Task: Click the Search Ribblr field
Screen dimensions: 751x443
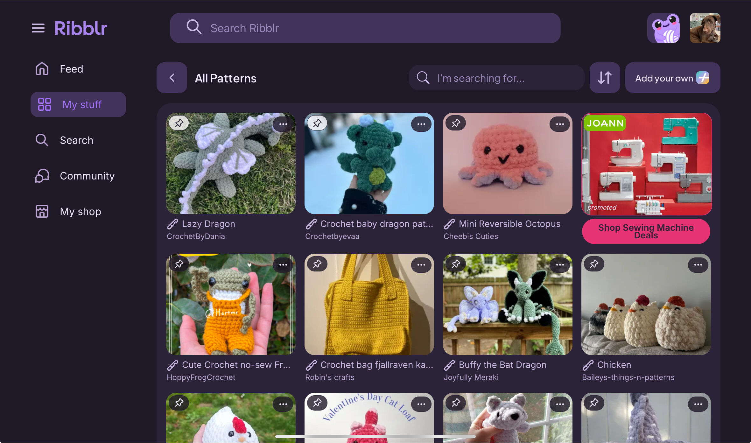Action: click(x=365, y=28)
